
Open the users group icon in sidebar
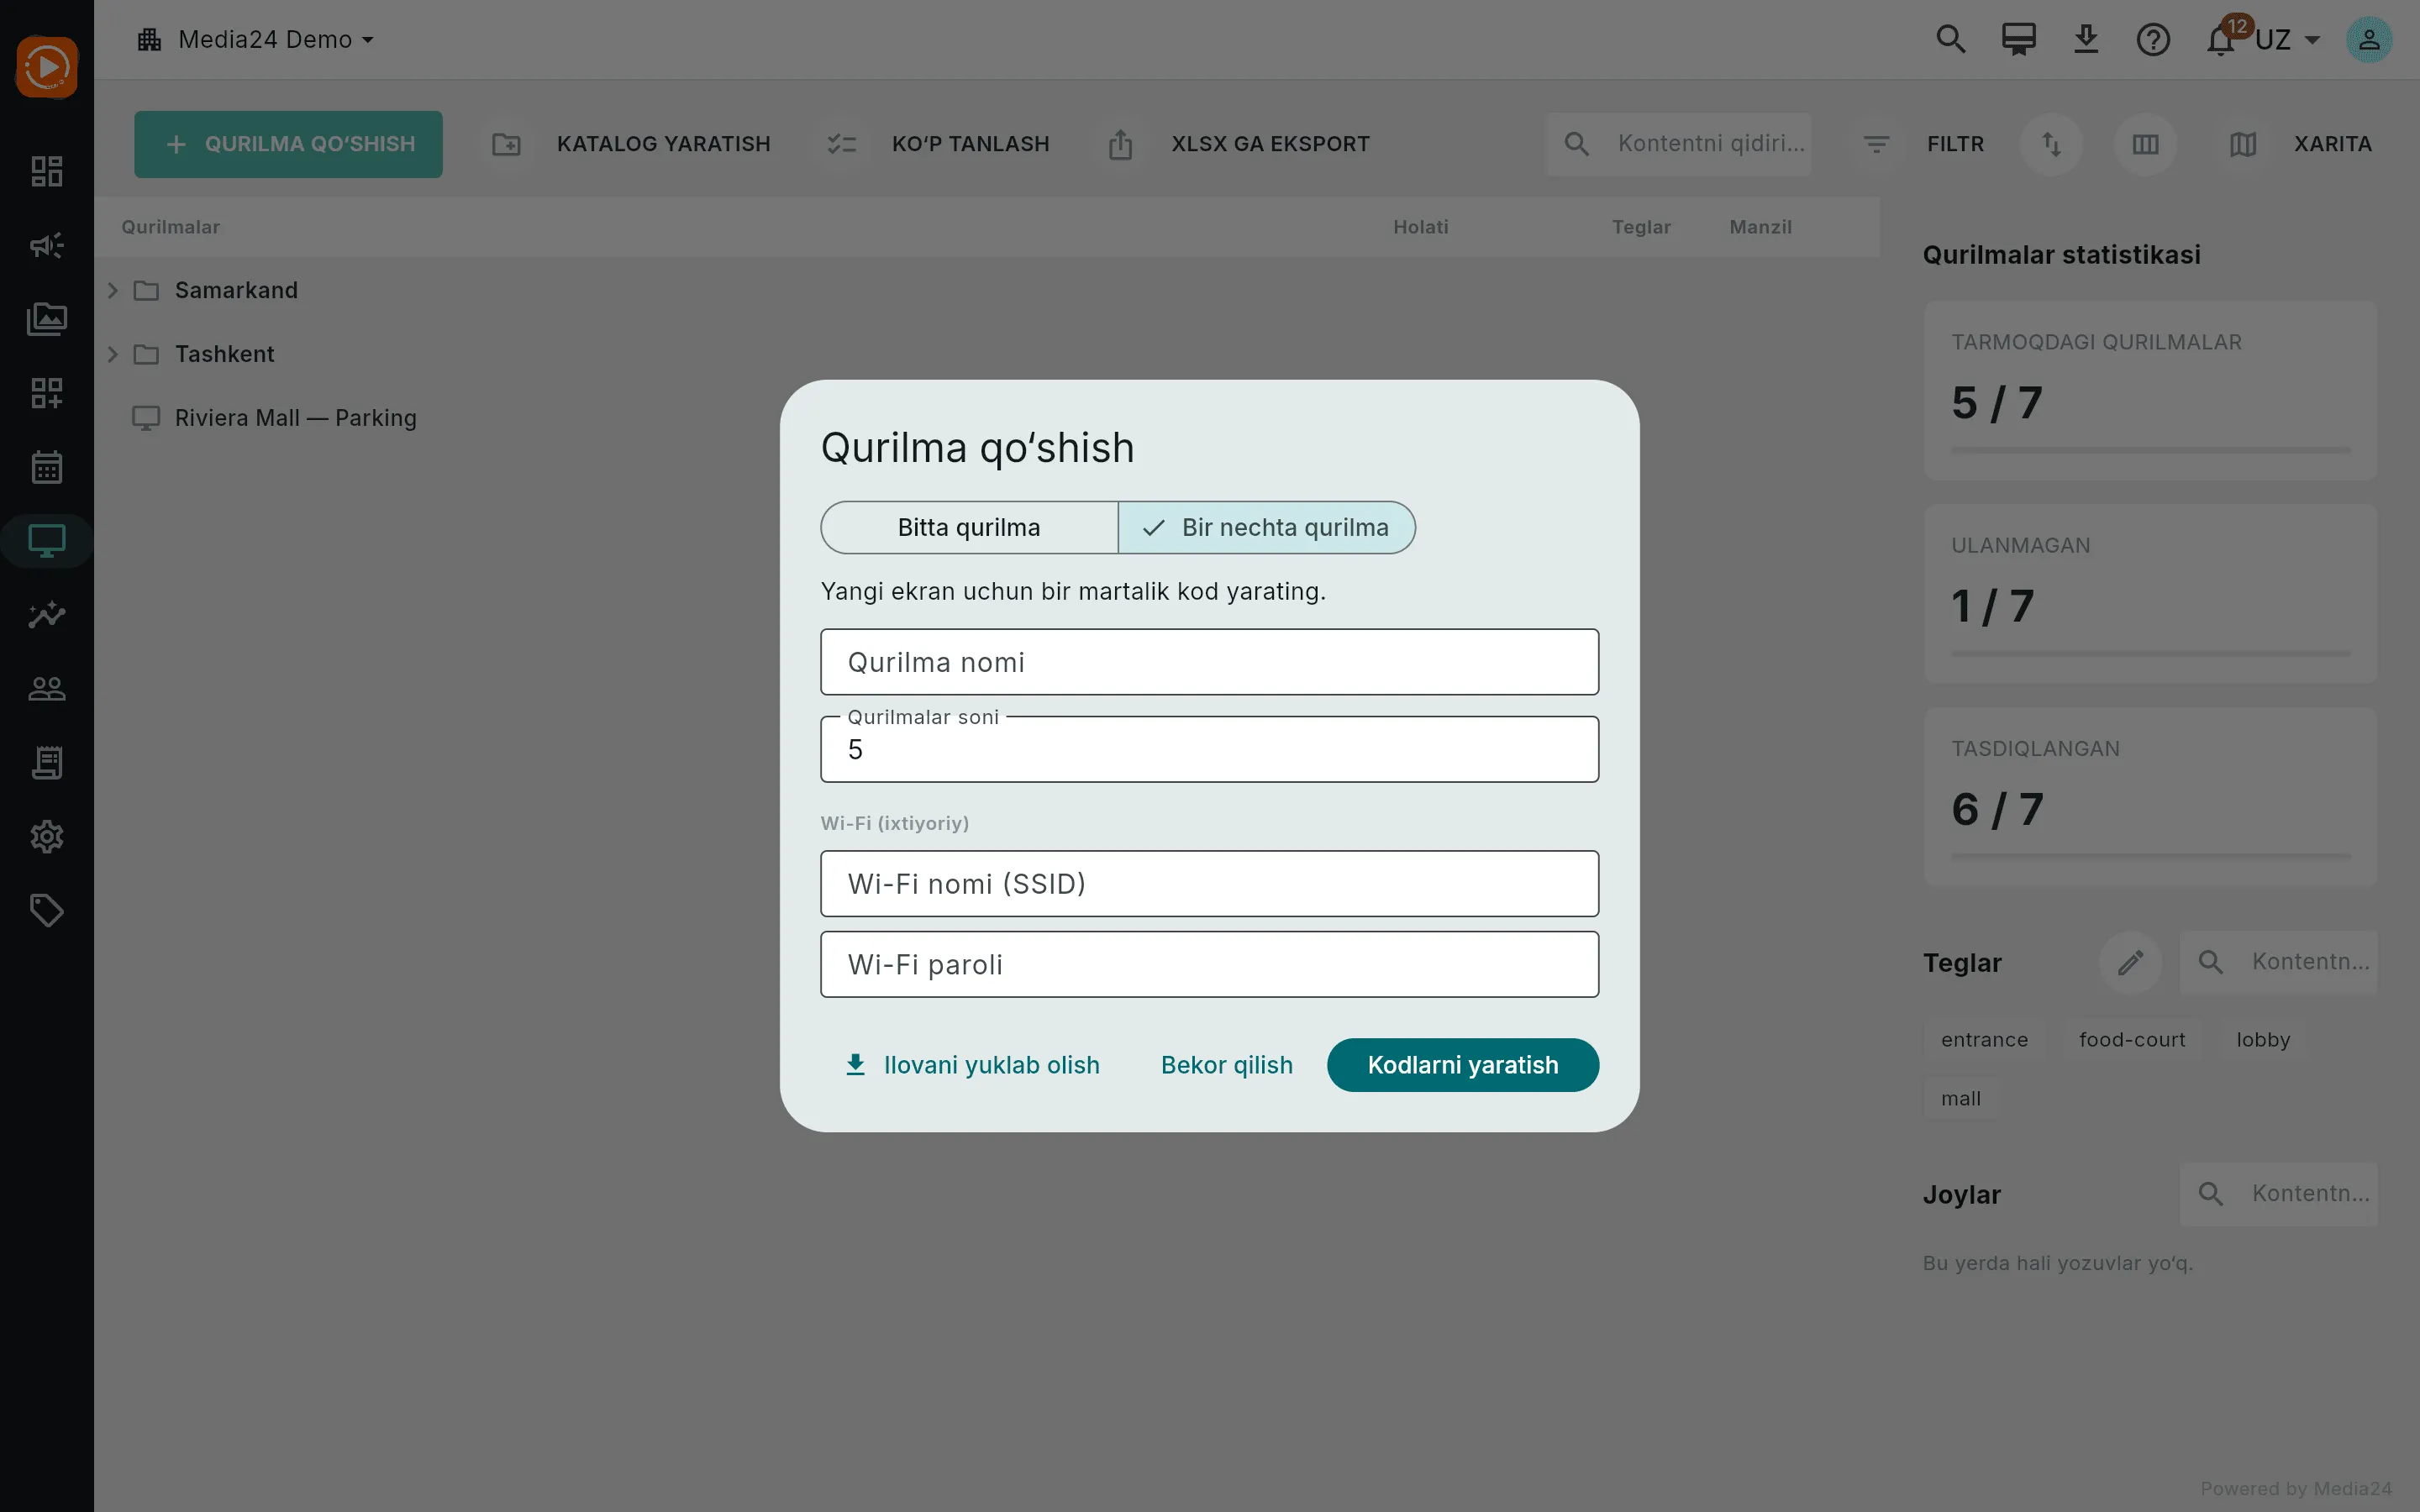47,689
